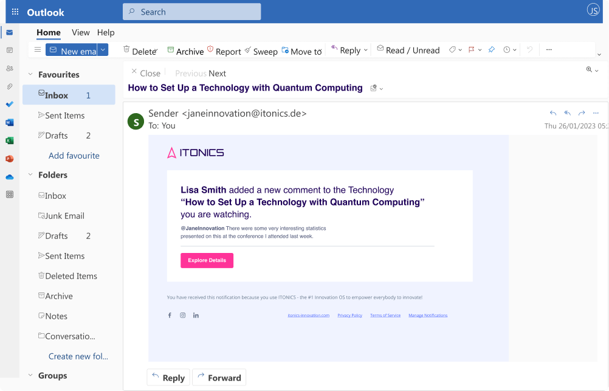Open the snooze dropdown arrow
The height and width of the screenshot is (391, 609).
pos(515,50)
